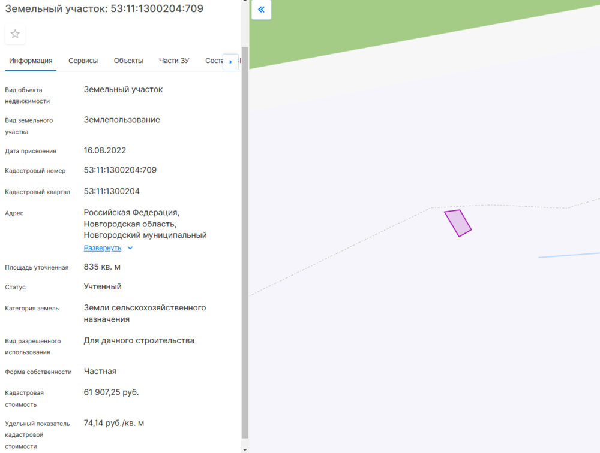The width and height of the screenshot is (600, 453).
Task: Click the Кадастровый квартал value 53:11:1300204
Action: (112, 191)
